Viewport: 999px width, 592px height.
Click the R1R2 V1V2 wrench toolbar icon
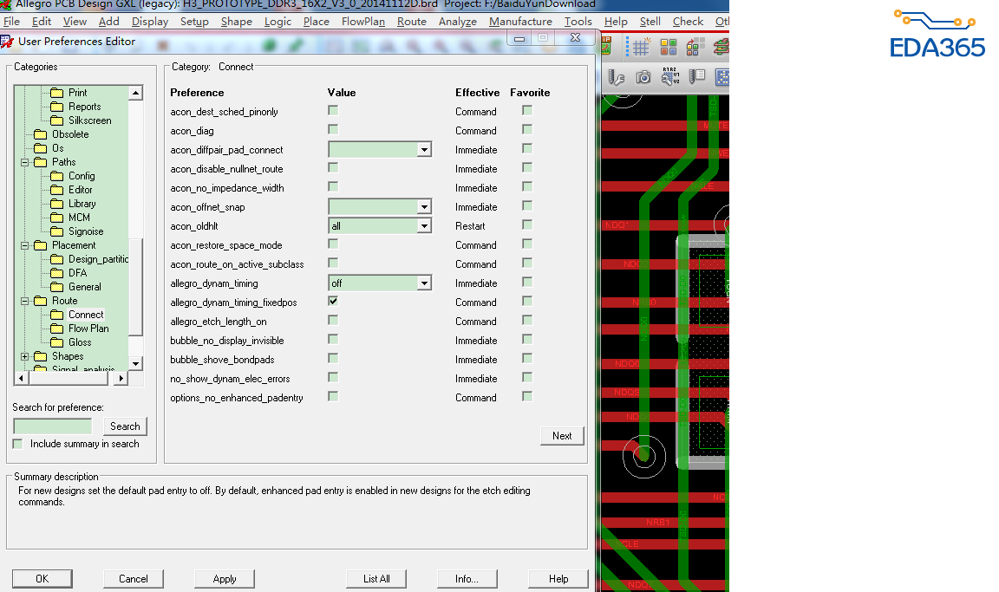pos(669,78)
